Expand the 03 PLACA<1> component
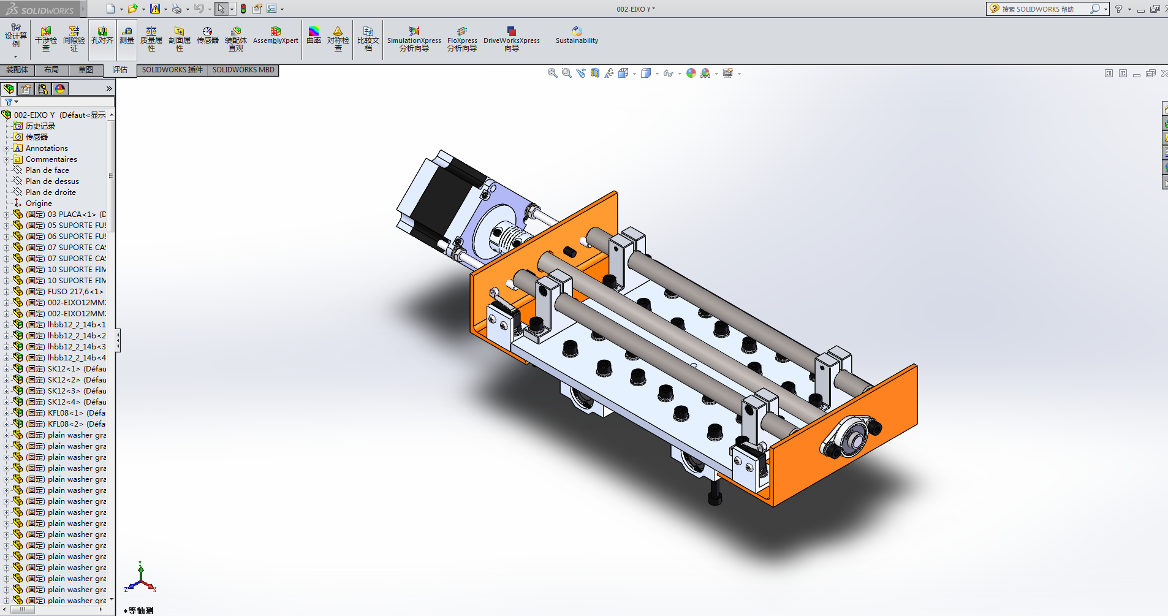Viewport: 1168px width, 616px height. click(x=6, y=215)
